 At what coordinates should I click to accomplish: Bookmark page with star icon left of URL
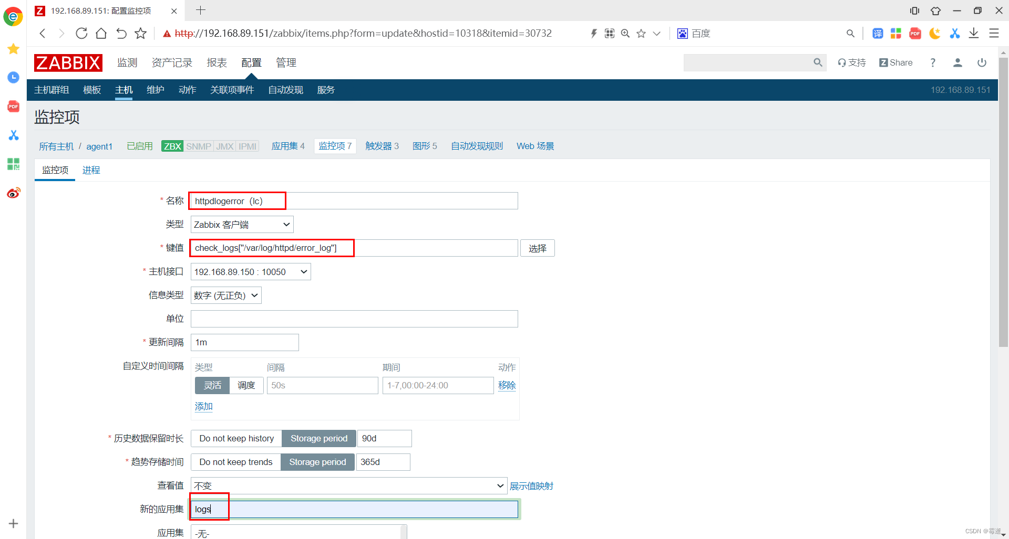click(x=140, y=34)
